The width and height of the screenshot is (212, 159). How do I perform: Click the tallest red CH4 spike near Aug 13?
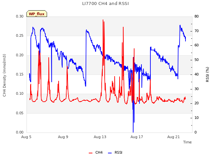click(x=103, y=20)
